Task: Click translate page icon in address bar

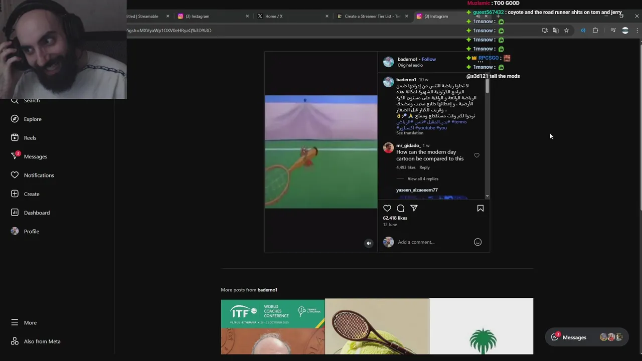Action: pyautogui.click(x=556, y=31)
